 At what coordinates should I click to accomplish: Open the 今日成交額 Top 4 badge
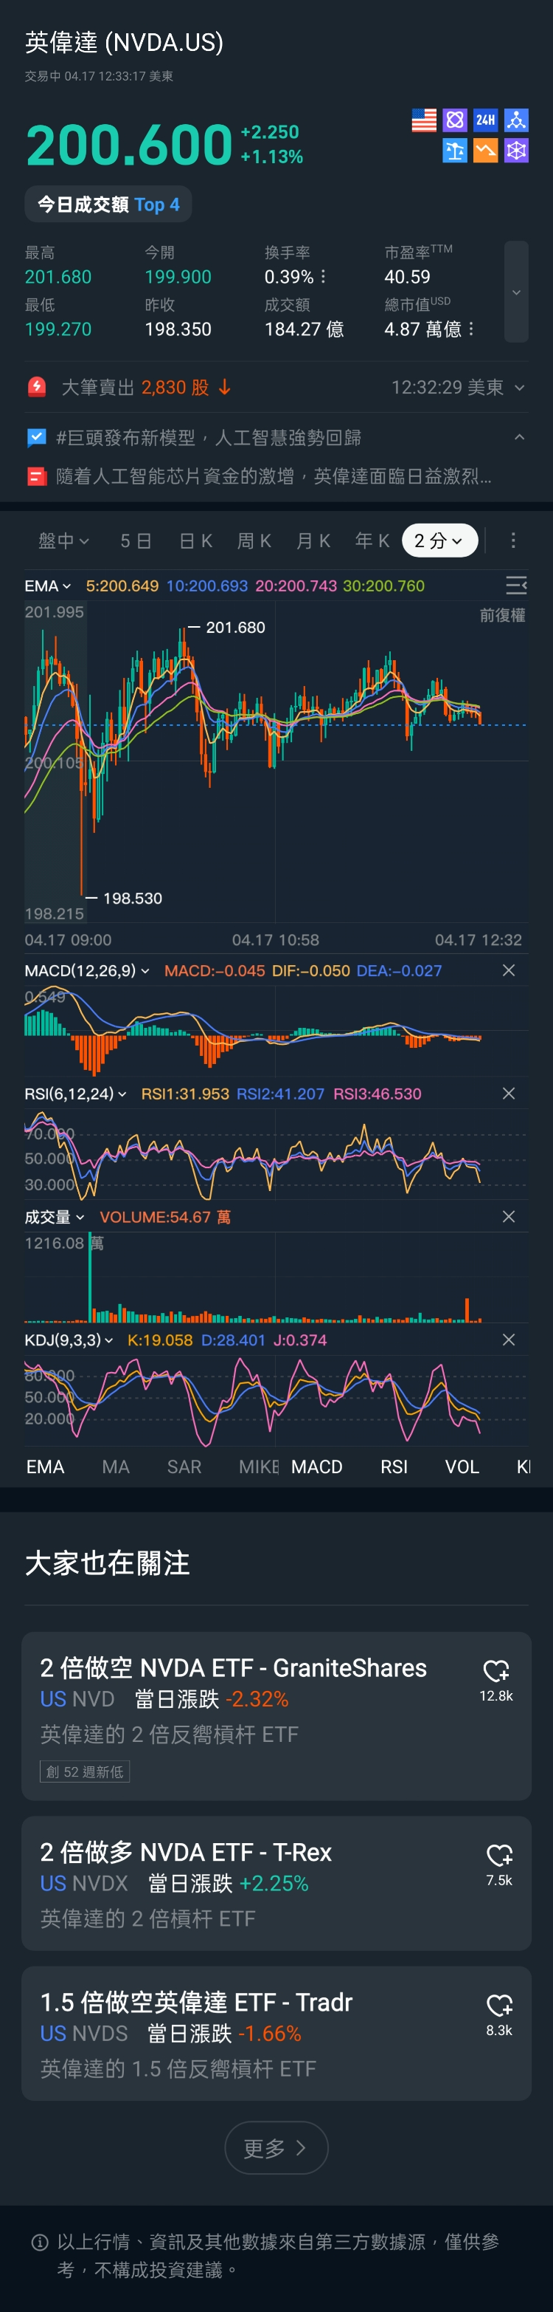click(108, 205)
